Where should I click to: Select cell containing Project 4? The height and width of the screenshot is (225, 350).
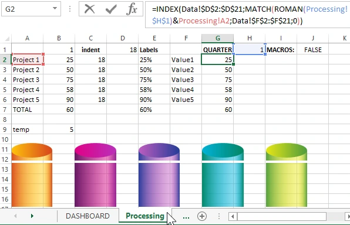[x=27, y=90]
